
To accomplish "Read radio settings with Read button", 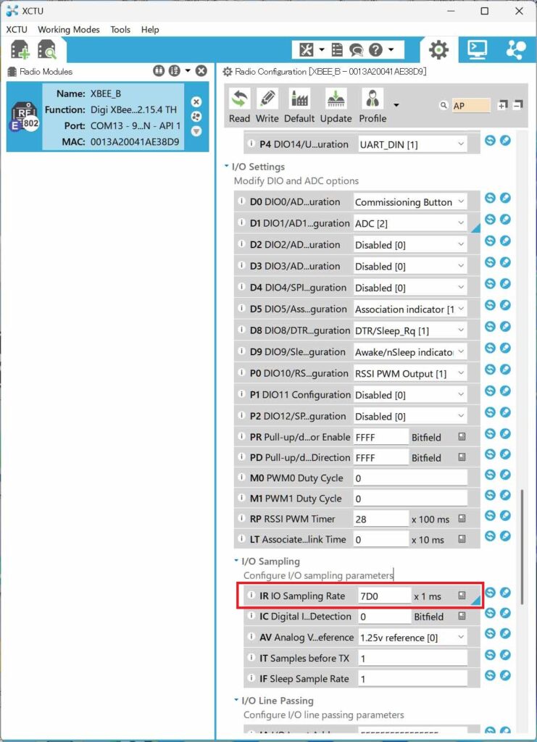I will click(x=239, y=107).
